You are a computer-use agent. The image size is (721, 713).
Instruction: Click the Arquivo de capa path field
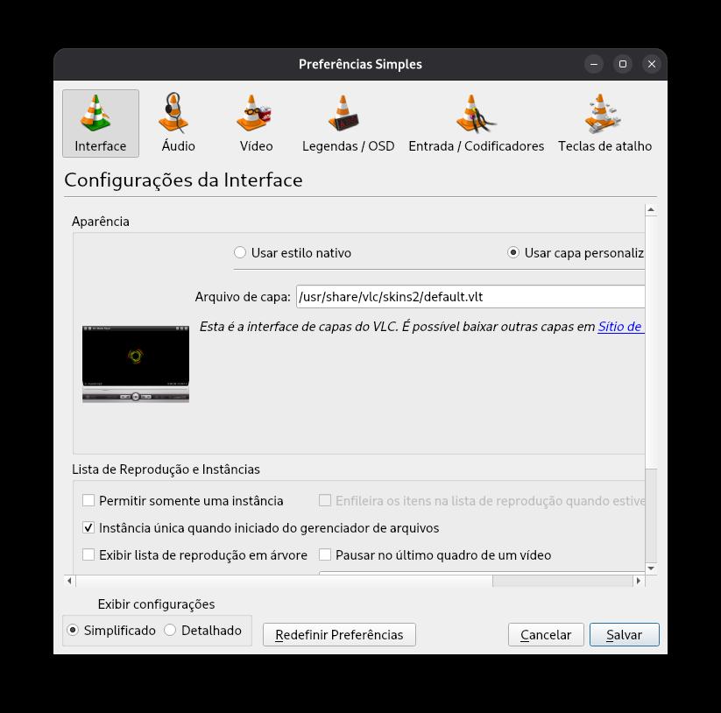pyautogui.click(x=470, y=297)
